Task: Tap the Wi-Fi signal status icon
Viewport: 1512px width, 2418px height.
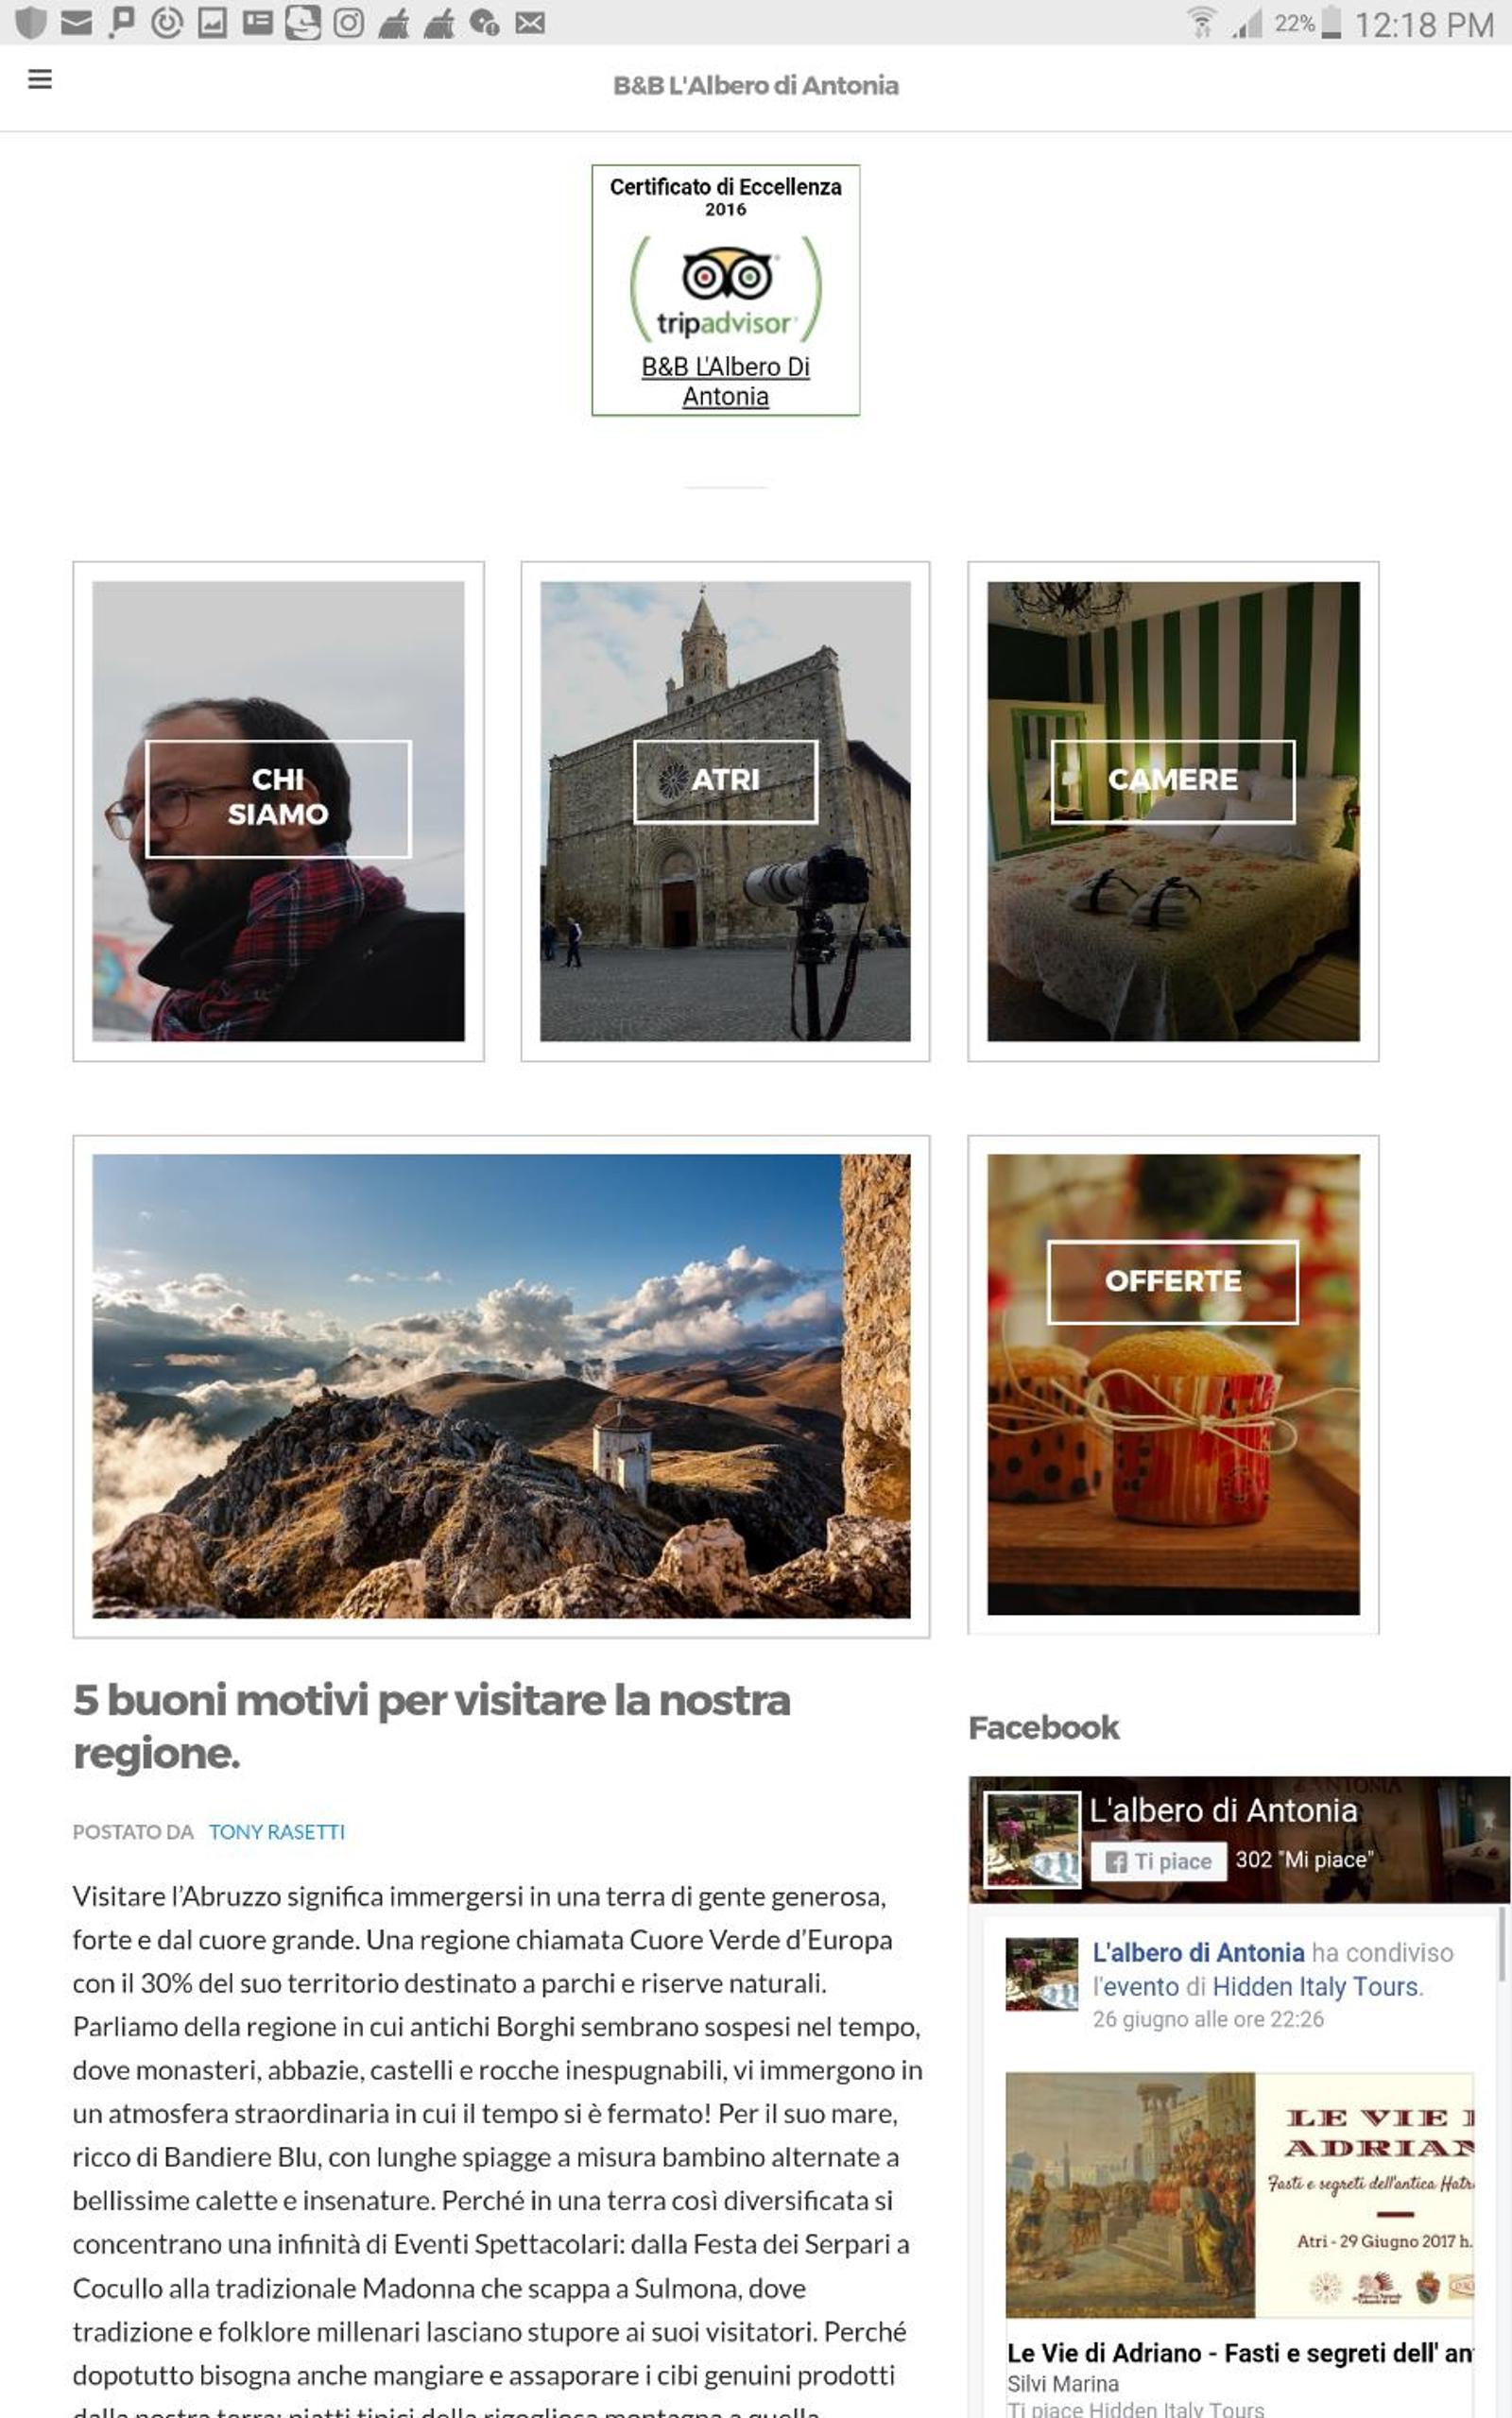Action: [1201, 22]
